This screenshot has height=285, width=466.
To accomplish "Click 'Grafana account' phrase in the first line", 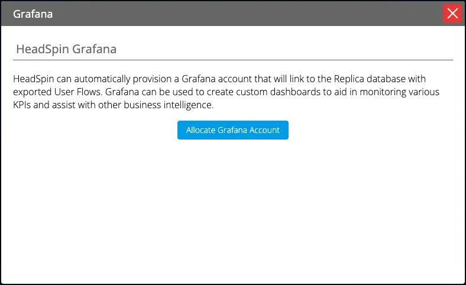I will coord(201,79).
